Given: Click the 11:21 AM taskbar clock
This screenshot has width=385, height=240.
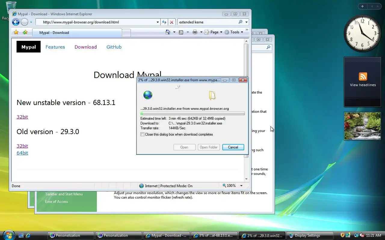Looking at the screenshot, I should 374,235.
